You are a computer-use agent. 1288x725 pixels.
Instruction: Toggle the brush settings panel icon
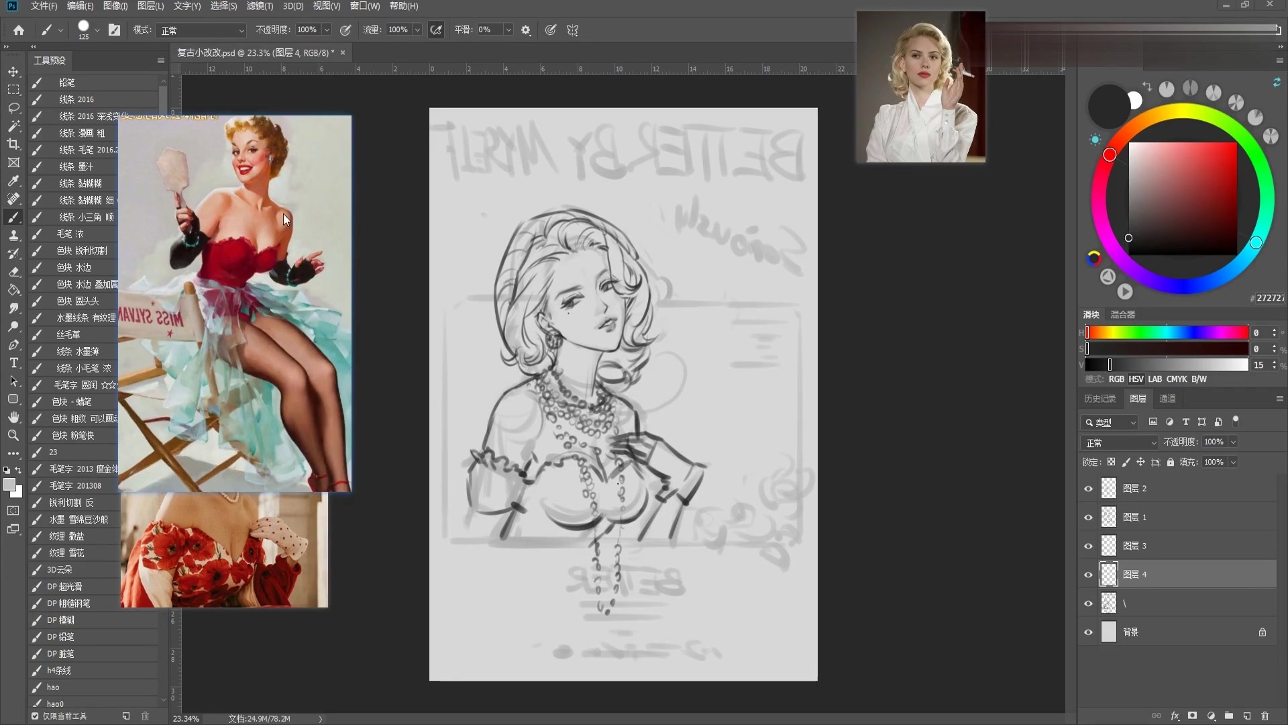click(115, 30)
